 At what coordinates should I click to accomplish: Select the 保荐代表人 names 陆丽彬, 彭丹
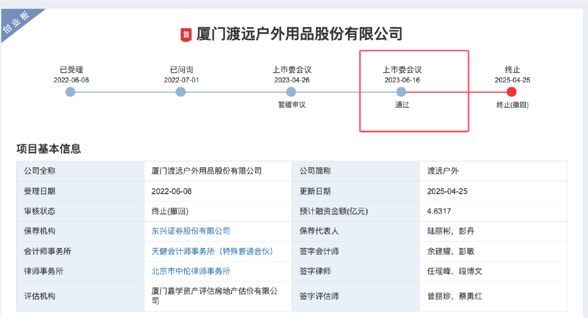451,231
